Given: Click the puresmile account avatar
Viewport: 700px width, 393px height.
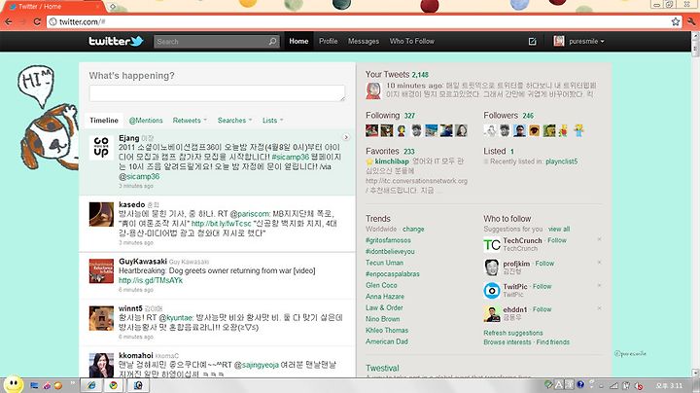Looking at the screenshot, I should tap(559, 41).
